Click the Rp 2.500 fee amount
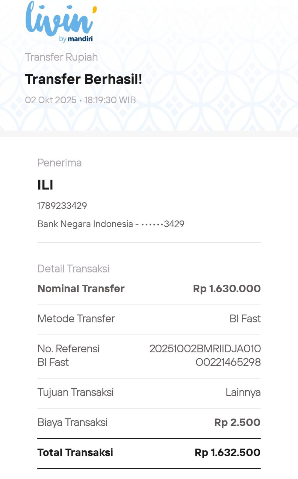The image size is (298, 479). click(x=237, y=422)
